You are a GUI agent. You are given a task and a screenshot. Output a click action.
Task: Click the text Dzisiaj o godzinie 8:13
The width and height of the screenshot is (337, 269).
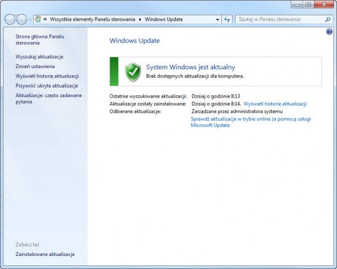(x=216, y=96)
